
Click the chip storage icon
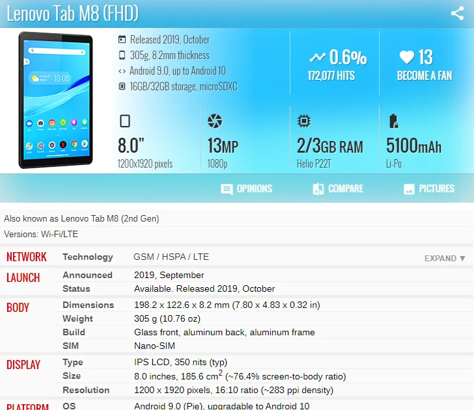point(122,86)
